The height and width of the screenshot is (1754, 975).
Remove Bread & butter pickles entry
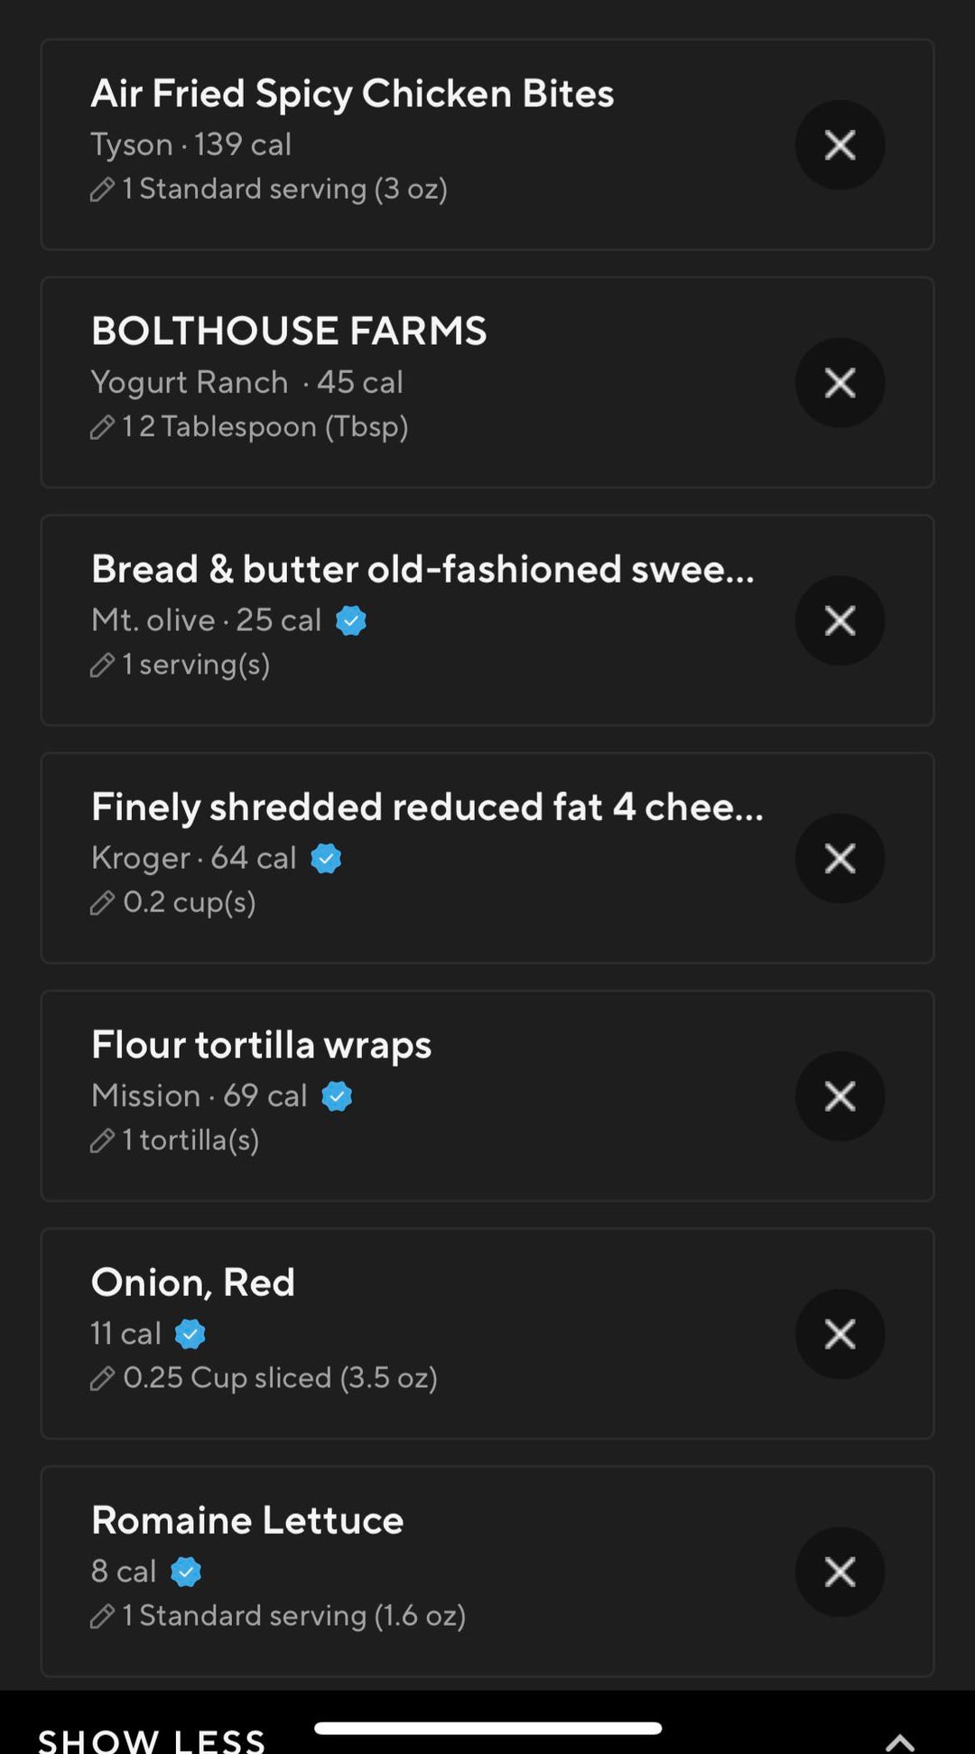(x=840, y=620)
